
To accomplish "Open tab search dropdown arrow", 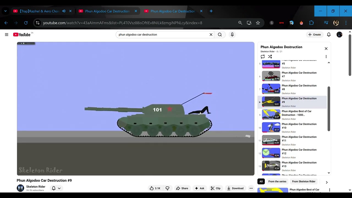I will 5,11.
